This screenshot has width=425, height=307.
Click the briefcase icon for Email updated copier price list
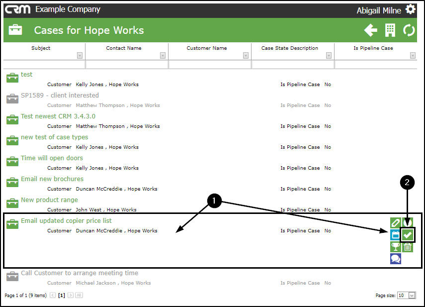(12, 224)
